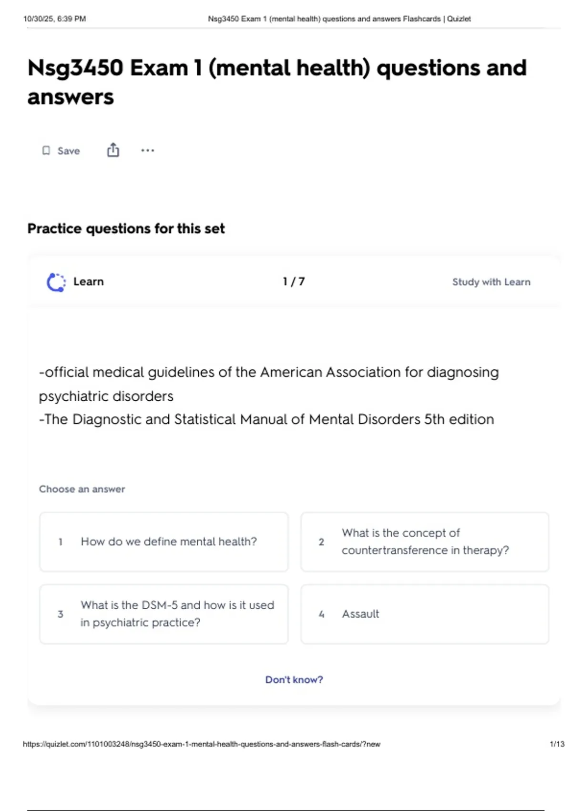Click the number 4 badge on Assault answer
The width and height of the screenshot is (572, 811).
coord(321,614)
